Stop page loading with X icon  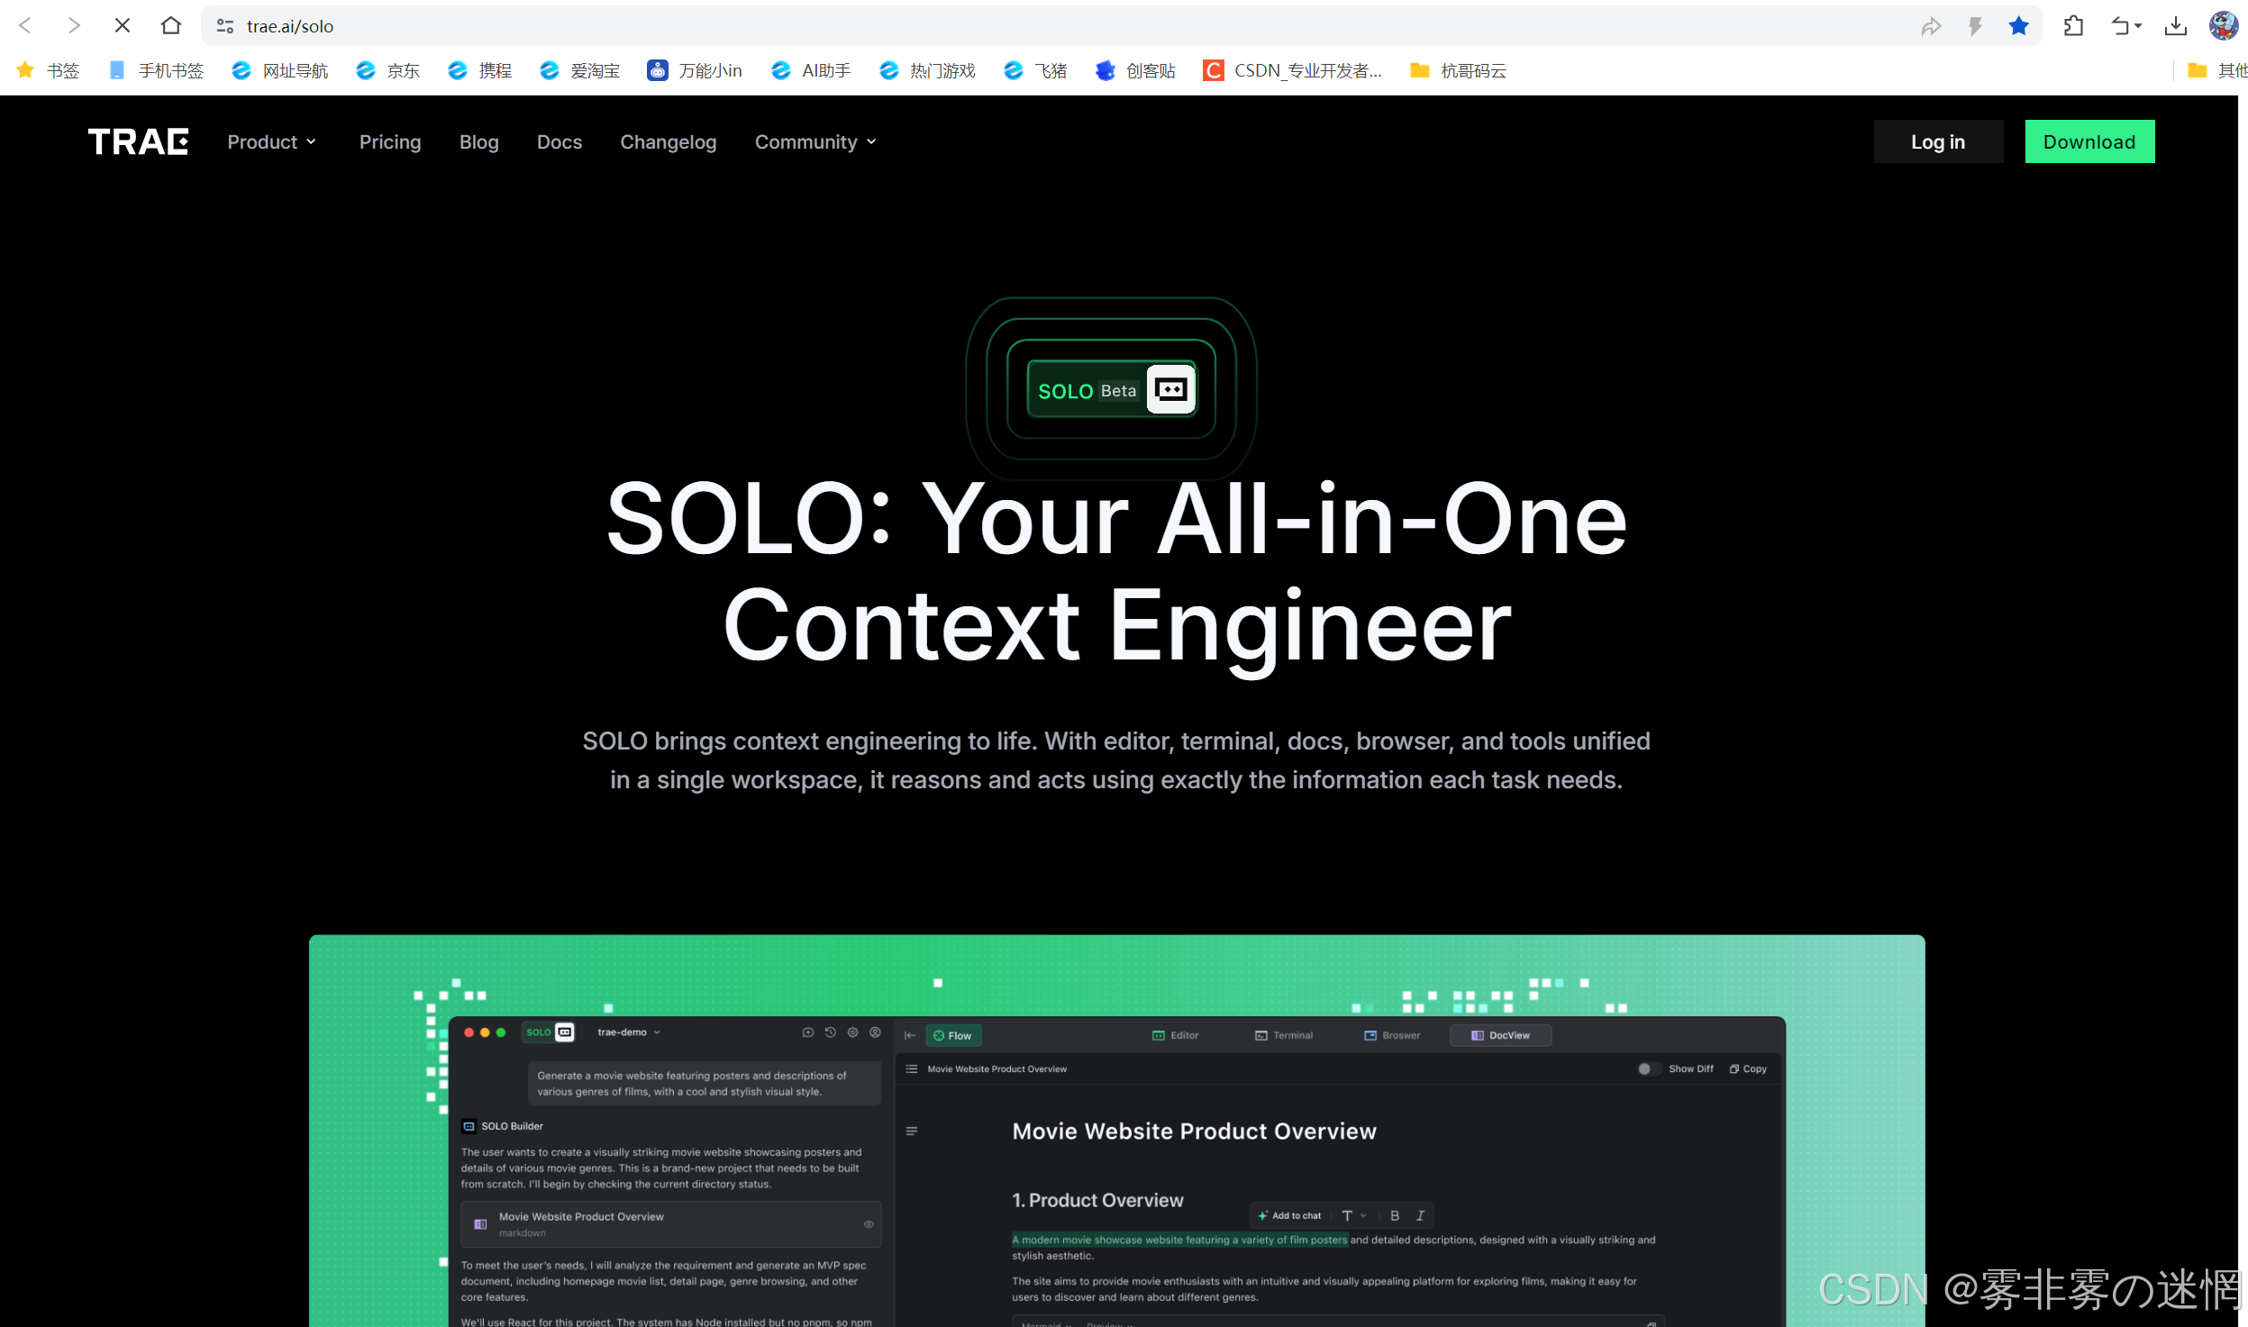[x=123, y=26]
